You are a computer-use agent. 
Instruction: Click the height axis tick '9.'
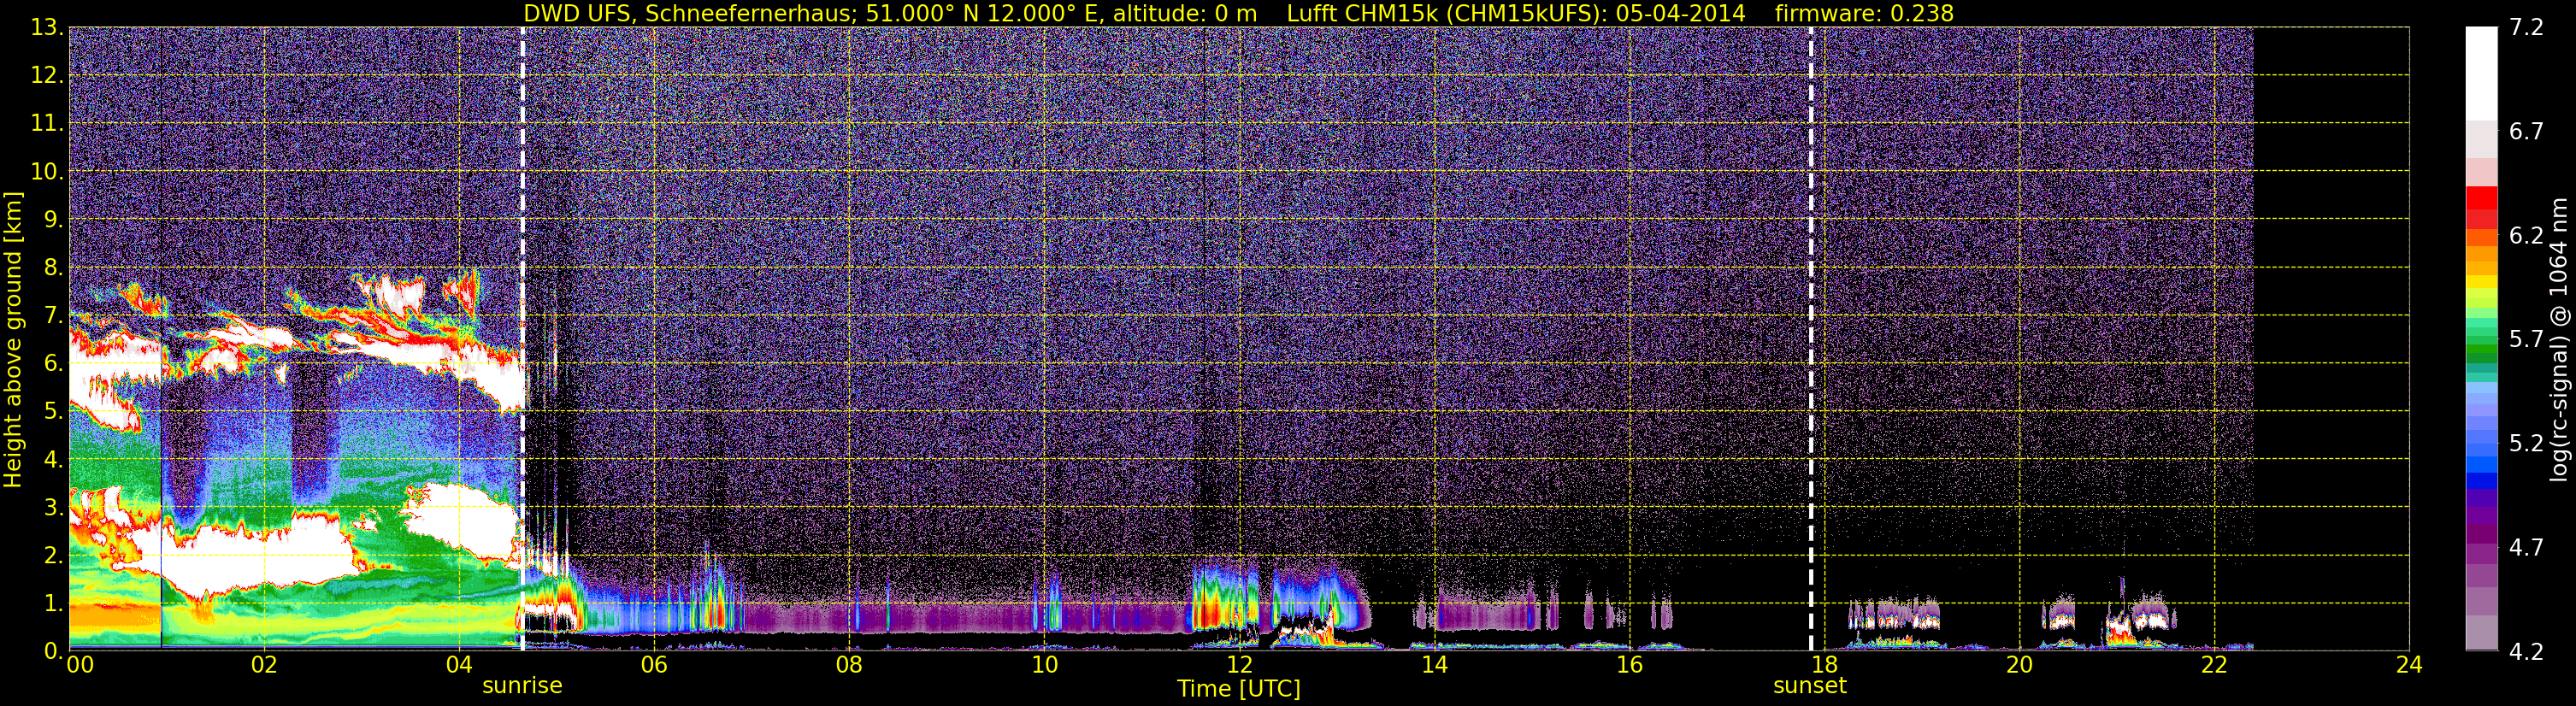coord(52,219)
